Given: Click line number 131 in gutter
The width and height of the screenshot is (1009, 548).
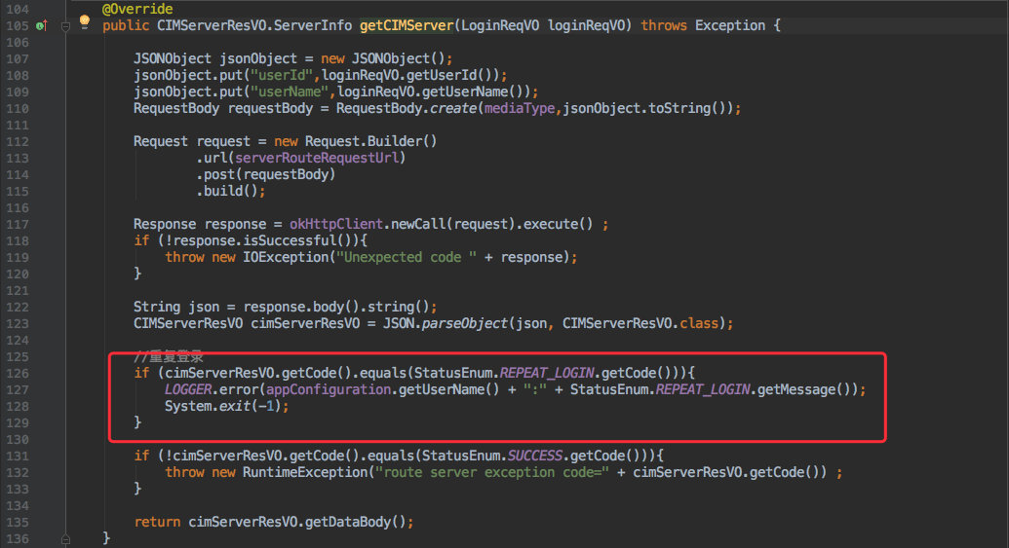Looking at the screenshot, I should coord(18,457).
